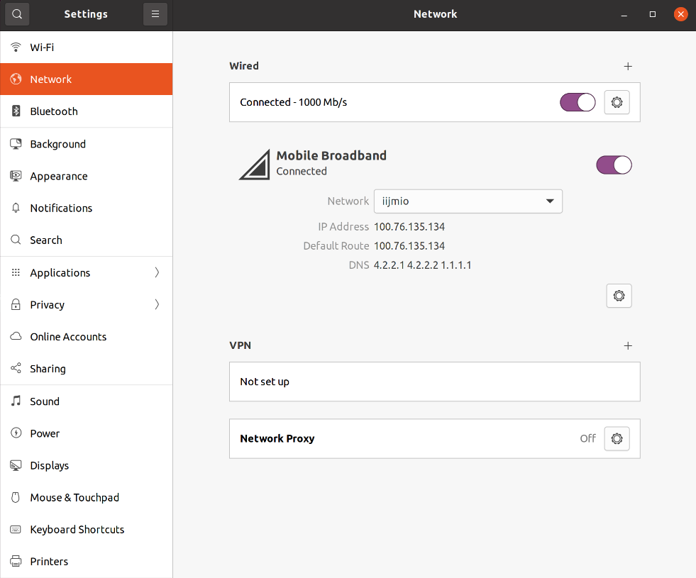696x578 pixels.
Task: Open Wired connection gear settings
Action: point(617,102)
